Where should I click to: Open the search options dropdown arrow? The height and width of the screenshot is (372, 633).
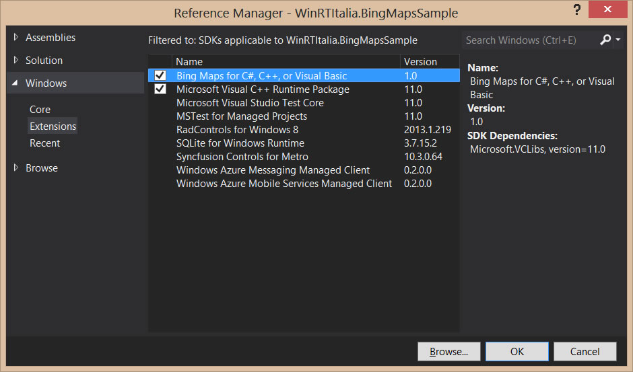[618, 40]
